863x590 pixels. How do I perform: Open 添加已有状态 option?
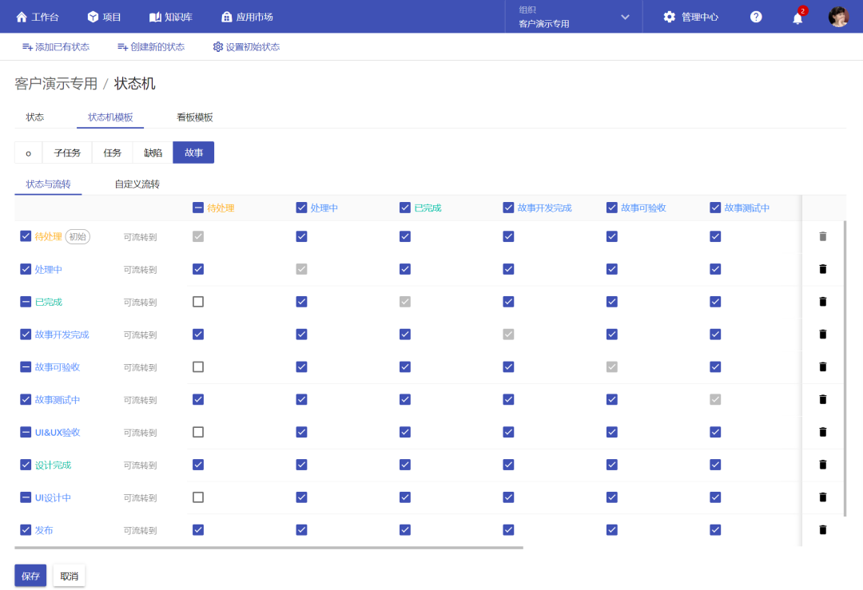tap(56, 47)
